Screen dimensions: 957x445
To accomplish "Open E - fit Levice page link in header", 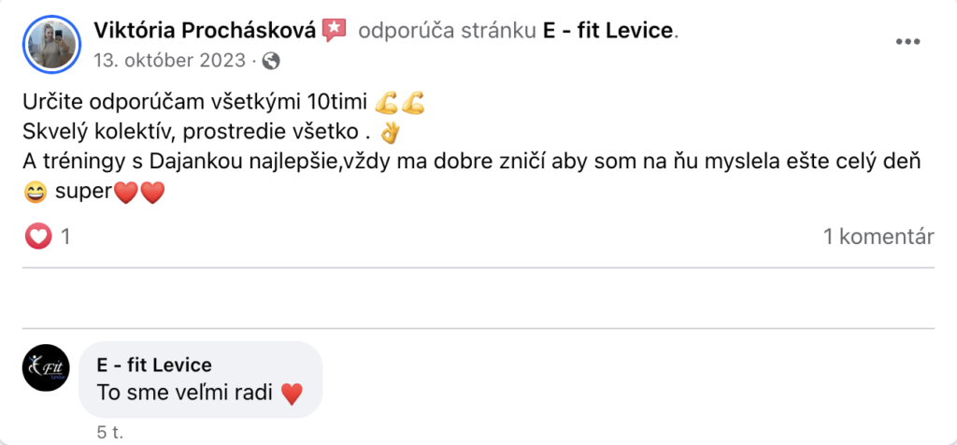I will click(x=607, y=30).
